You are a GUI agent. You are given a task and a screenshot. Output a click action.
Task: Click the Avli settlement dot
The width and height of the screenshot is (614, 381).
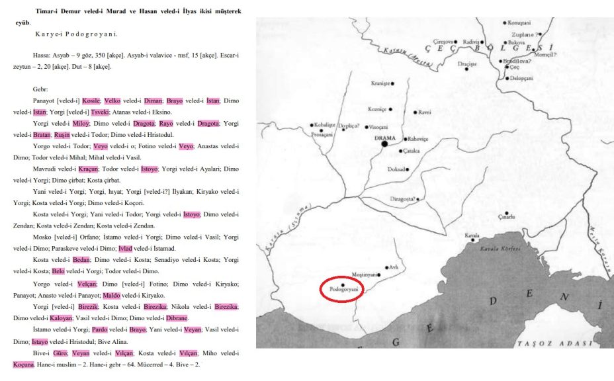click(387, 267)
